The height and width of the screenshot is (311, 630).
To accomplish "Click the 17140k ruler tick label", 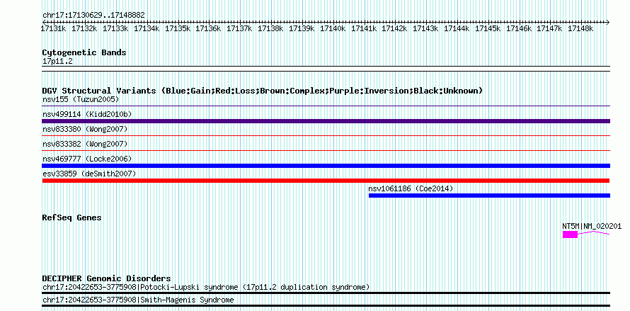I will pos(333,28).
